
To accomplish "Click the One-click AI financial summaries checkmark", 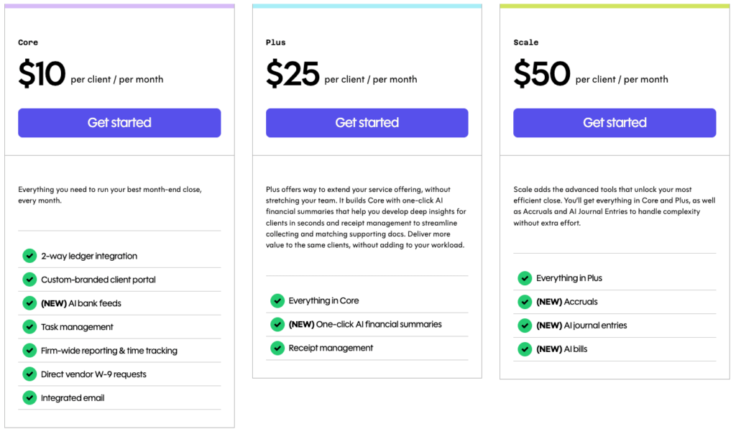I will [x=277, y=325].
